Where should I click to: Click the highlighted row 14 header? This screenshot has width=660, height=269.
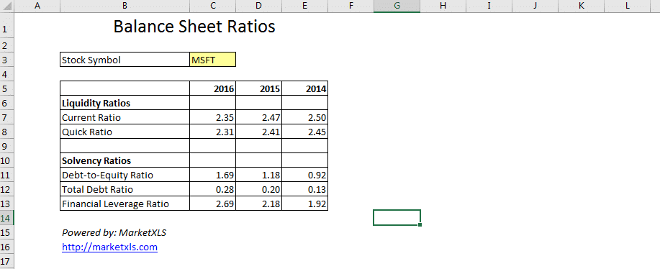click(6, 218)
